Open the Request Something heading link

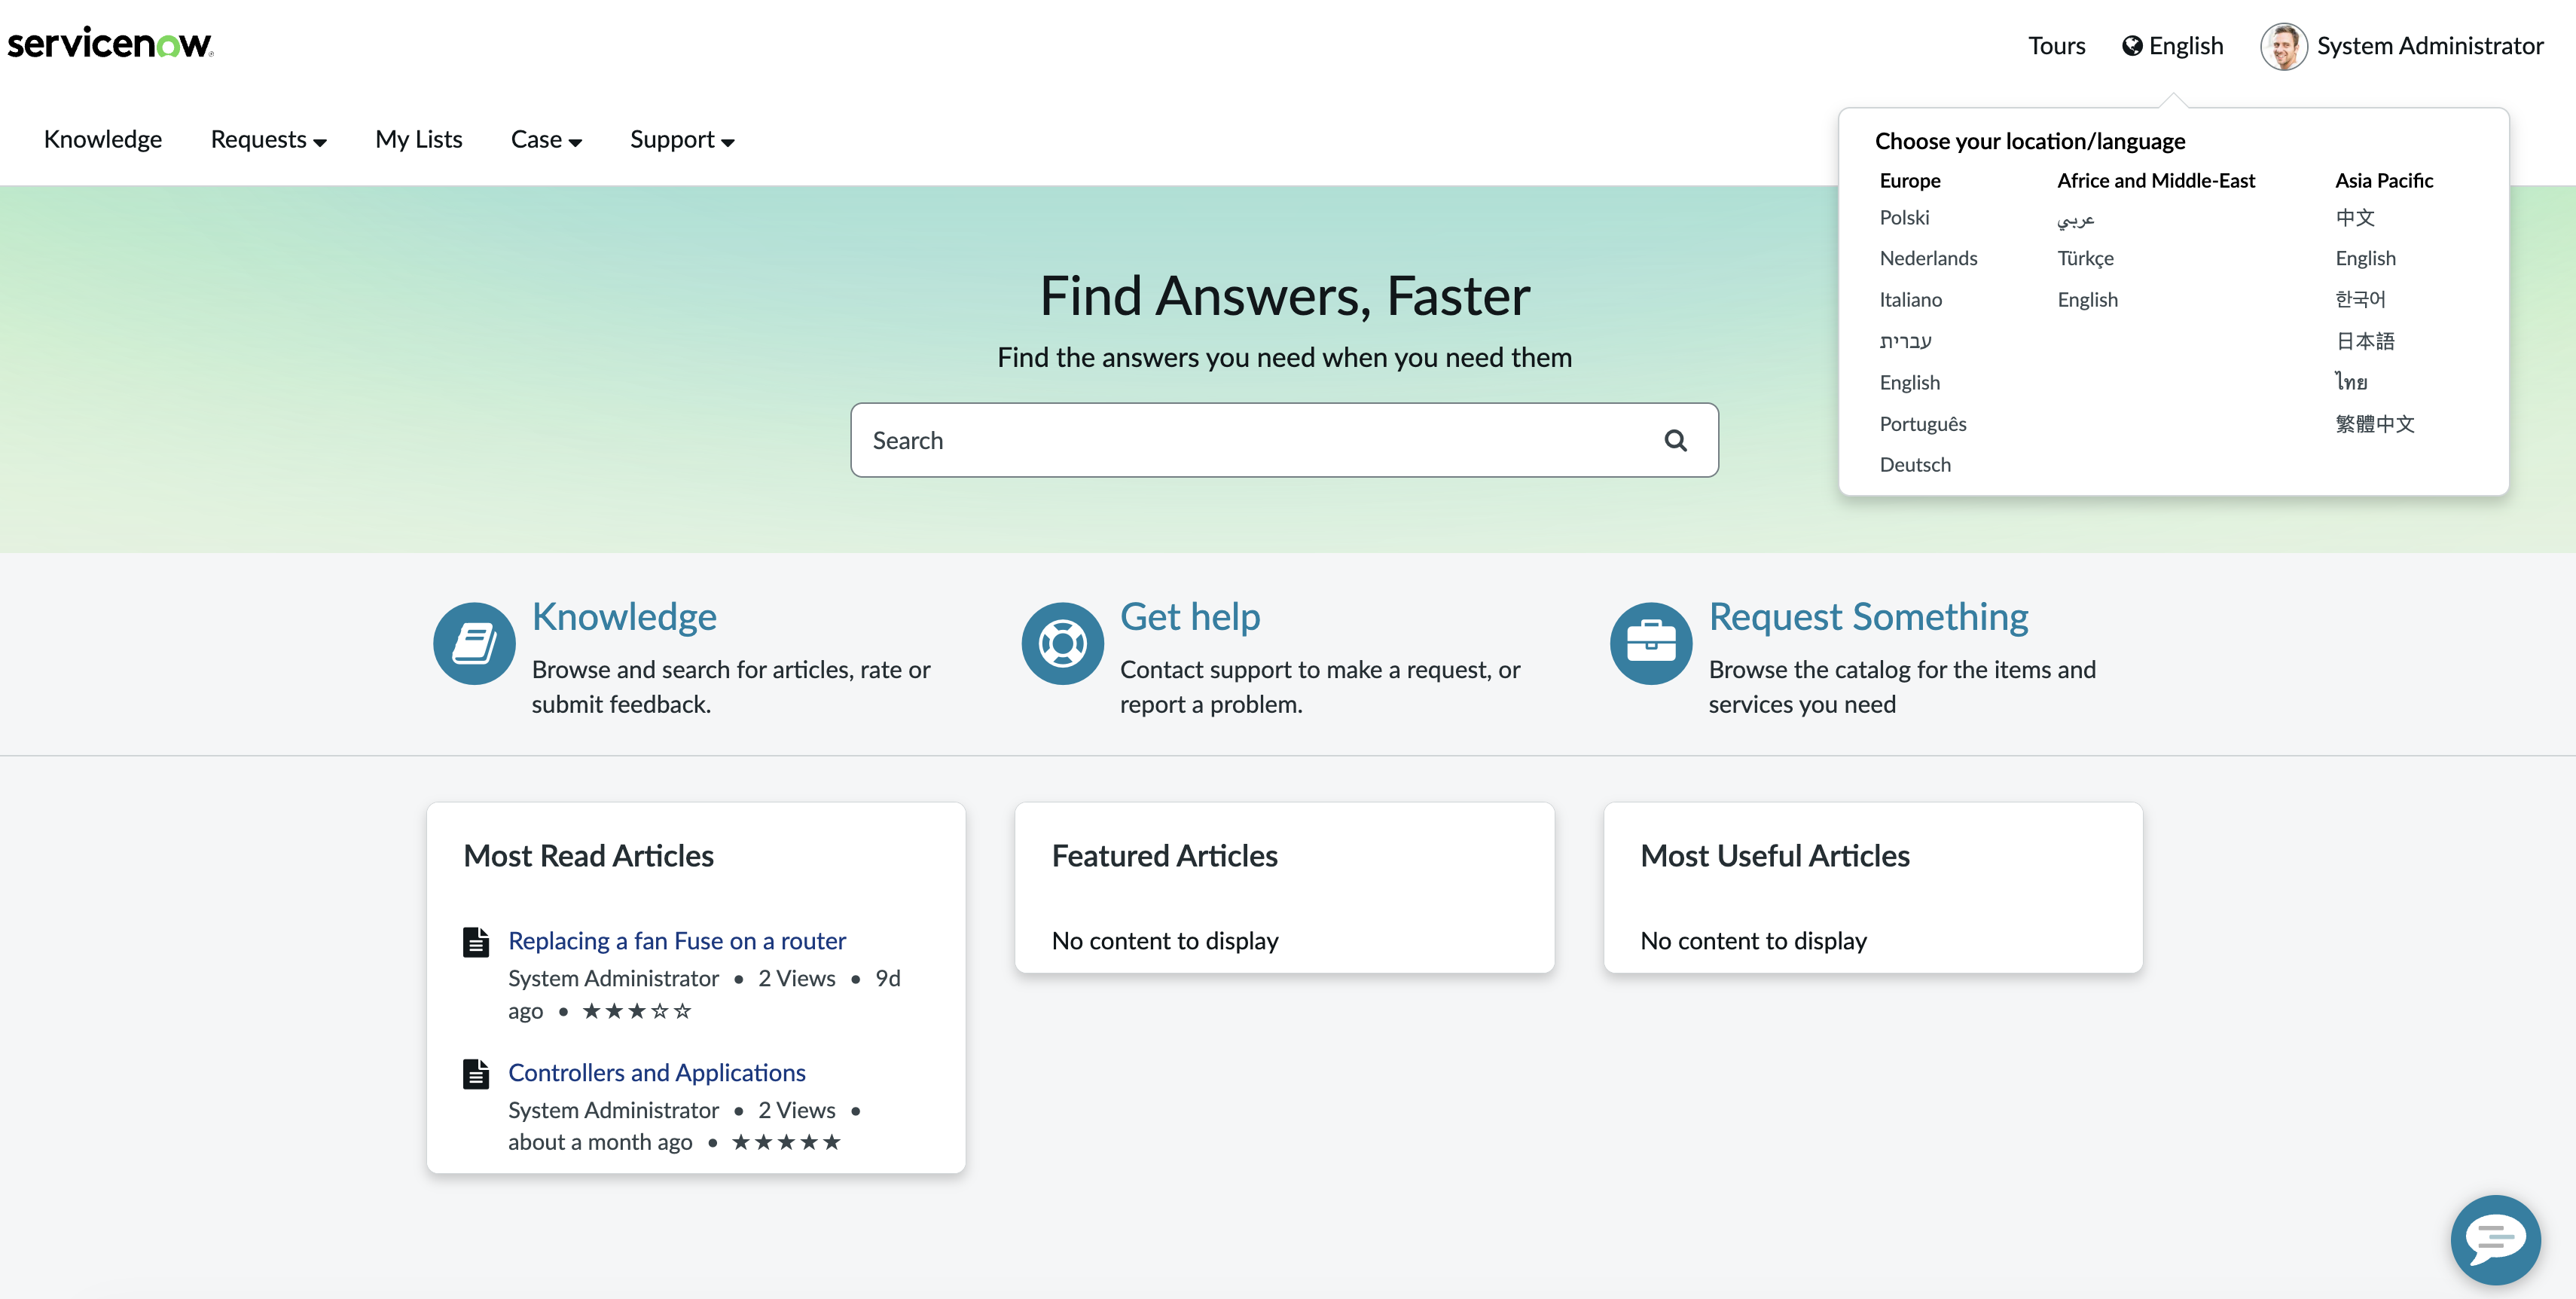pos(1868,617)
